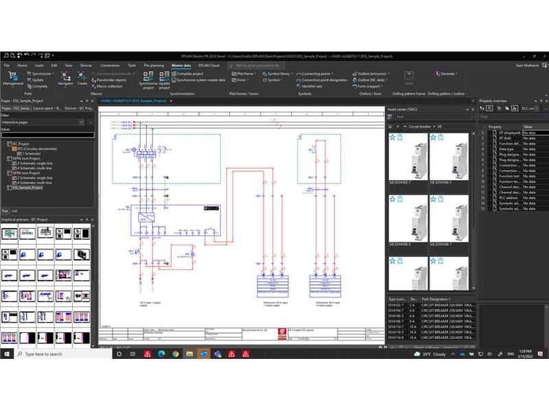Open Windows Start menu
The width and height of the screenshot is (549, 411).
click(x=7, y=354)
